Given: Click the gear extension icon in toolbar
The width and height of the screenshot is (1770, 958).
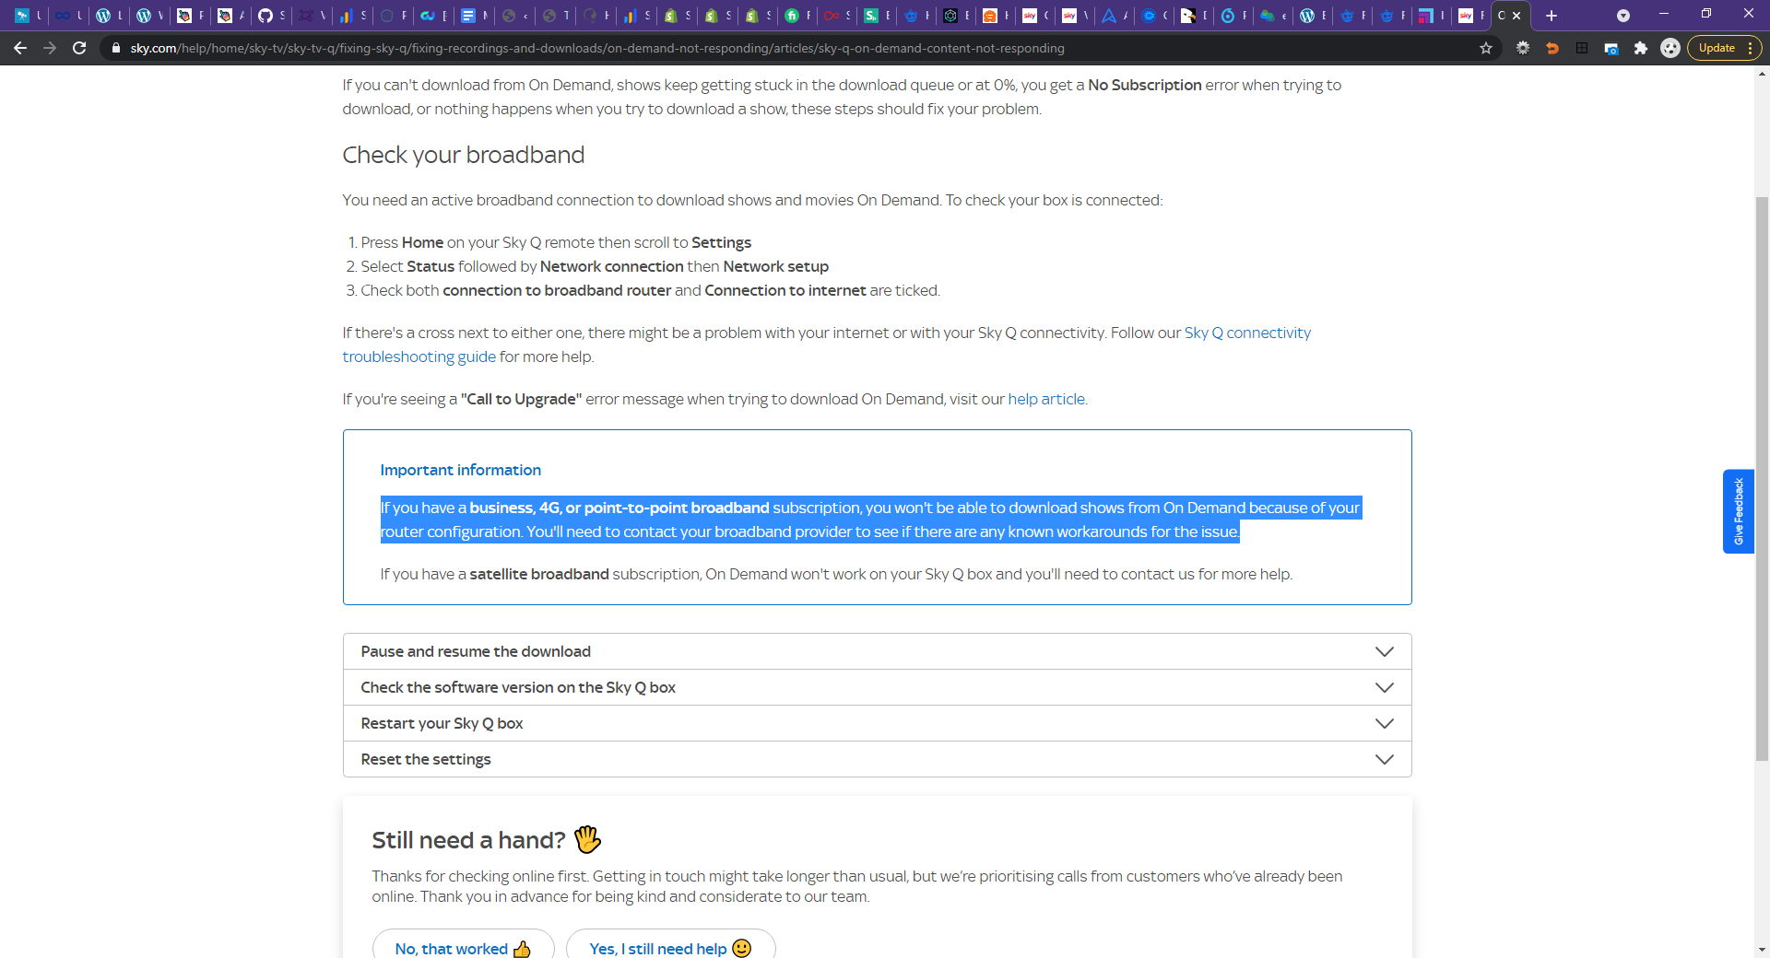Looking at the screenshot, I should 1523,48.
